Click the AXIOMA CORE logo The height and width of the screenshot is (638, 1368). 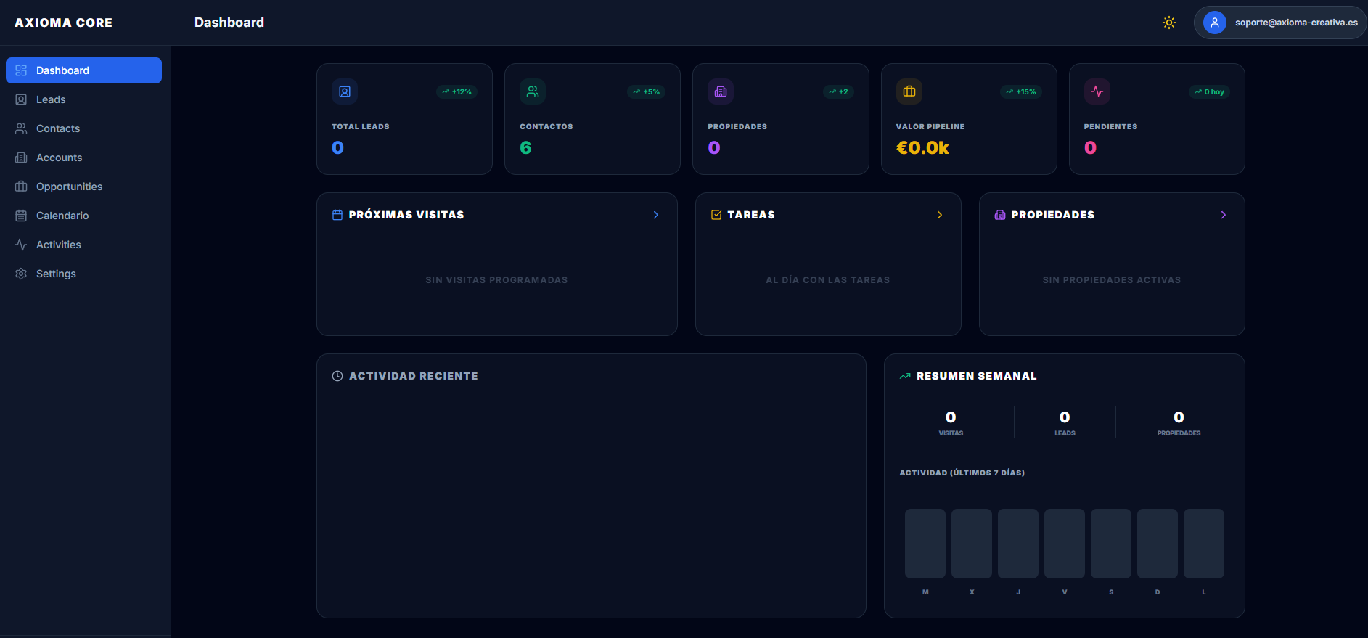64,23
